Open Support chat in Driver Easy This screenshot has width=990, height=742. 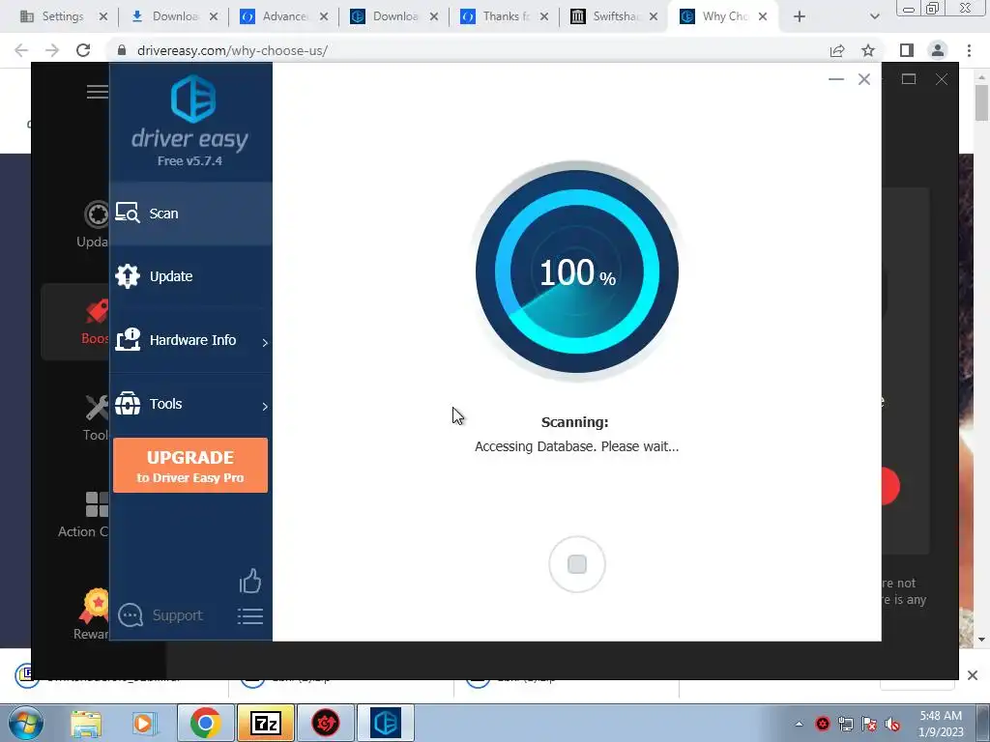tap(160, 615)
